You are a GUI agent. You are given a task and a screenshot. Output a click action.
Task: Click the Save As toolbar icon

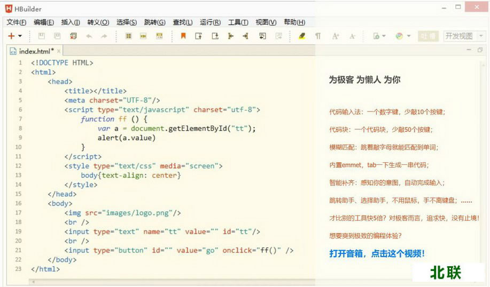pyautogui.click(x=57, y=36)
